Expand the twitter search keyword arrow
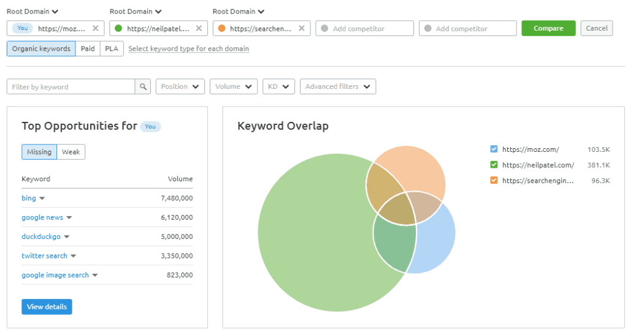The height and width of the screenshot is (332, 628). coord(74,256)
